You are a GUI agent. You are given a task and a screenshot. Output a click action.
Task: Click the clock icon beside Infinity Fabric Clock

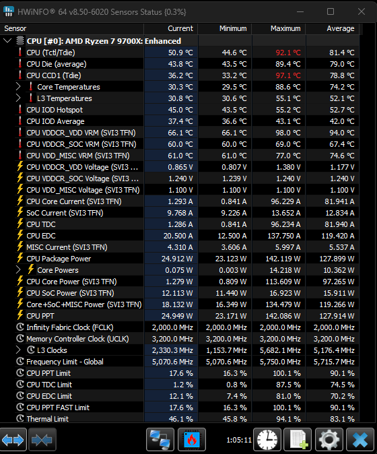[x=20, y=327]
